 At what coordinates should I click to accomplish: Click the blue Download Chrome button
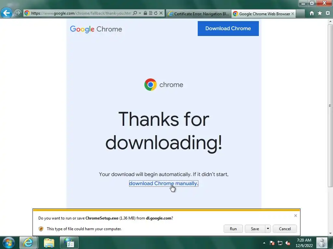click(228, 29)
